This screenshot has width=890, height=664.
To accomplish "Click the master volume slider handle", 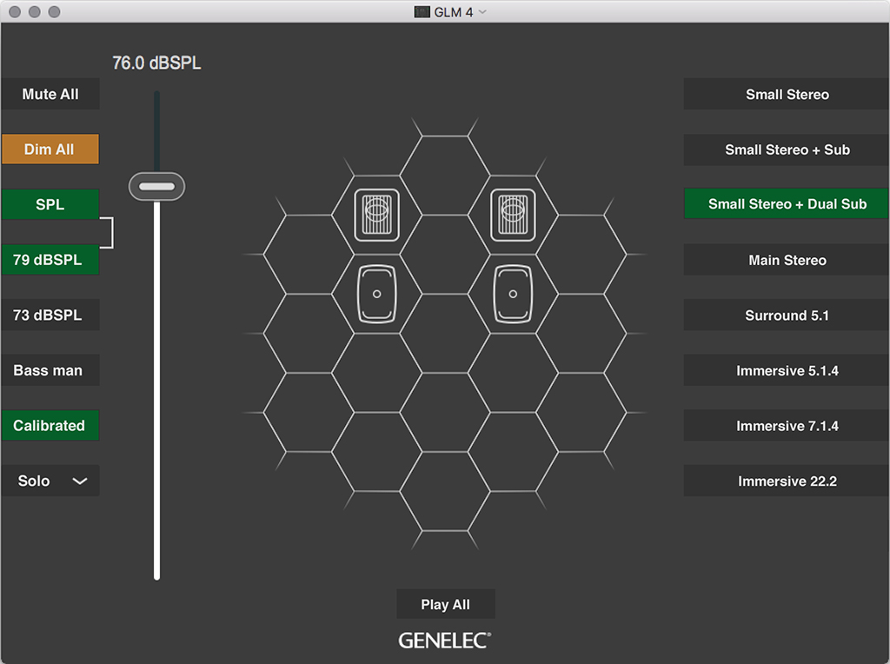I will point(157,186).
